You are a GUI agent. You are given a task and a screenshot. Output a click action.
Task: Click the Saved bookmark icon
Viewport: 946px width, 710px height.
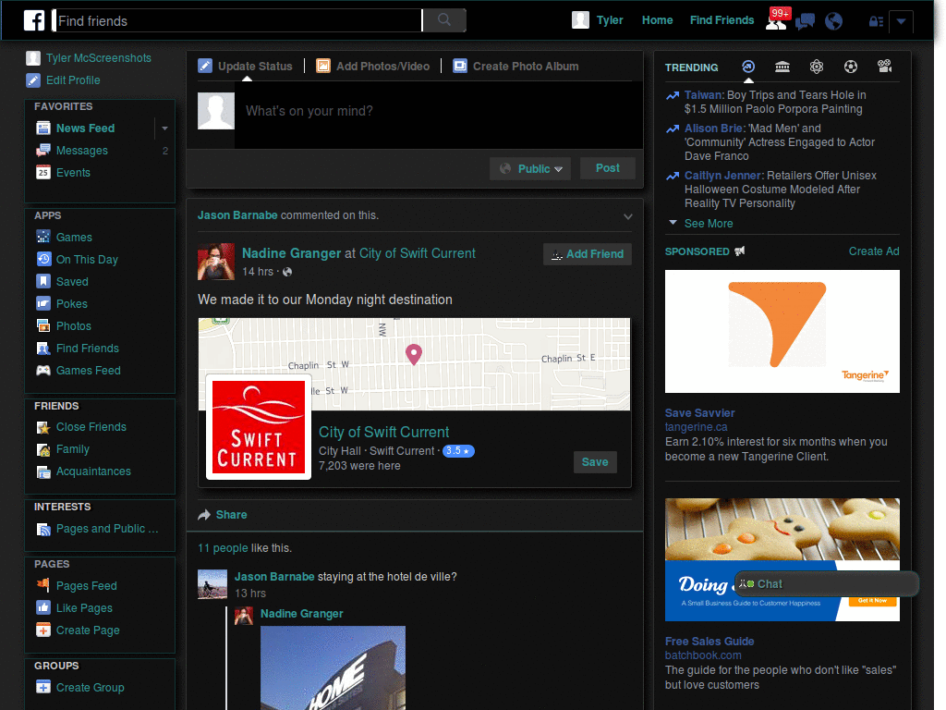[43, 281]
